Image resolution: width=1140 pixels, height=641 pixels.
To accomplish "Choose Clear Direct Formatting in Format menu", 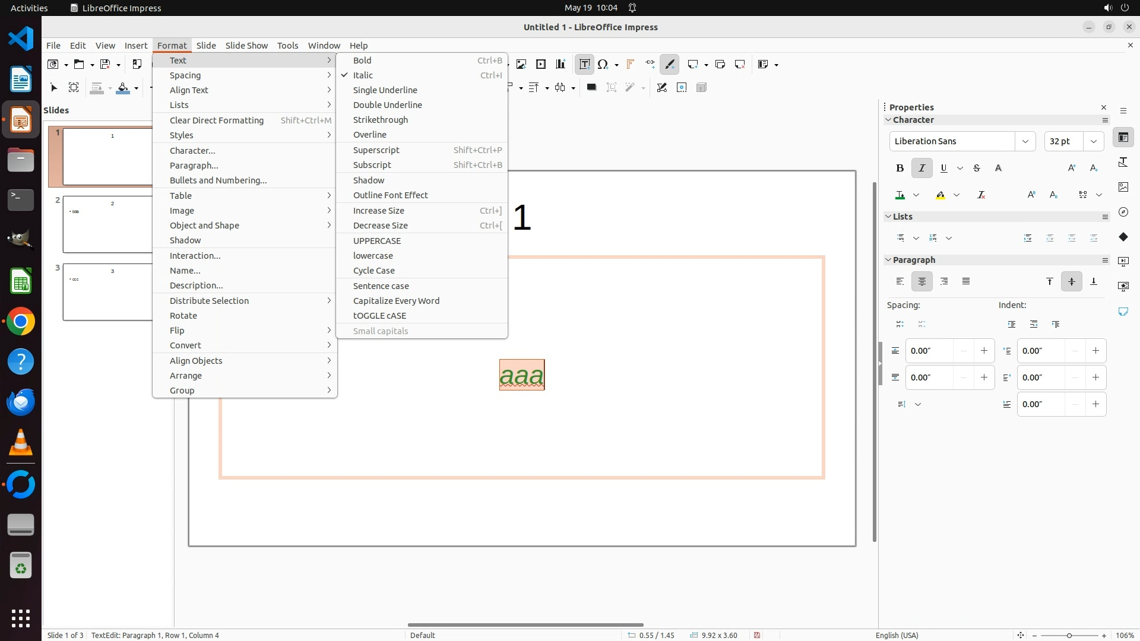I will pos(216,120).
